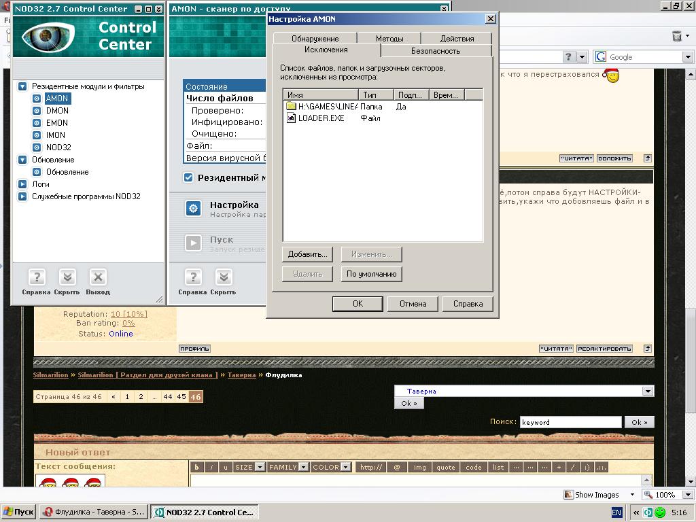The width and height of the screenshot is (696, 522).
Task: Click Скрыть icon in AMON window
Action: pos(224,277)
